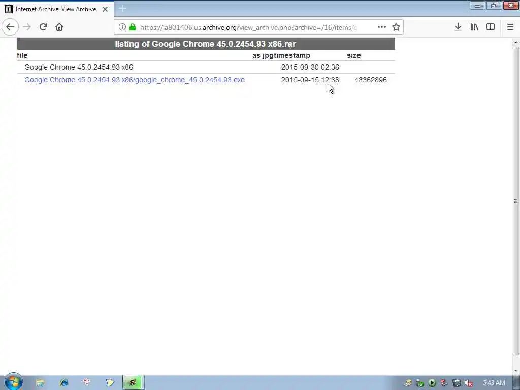The width and height of the screenshot is (520, 390).
Task: Open the Library bookmarks and history
Action: (474, 27)
